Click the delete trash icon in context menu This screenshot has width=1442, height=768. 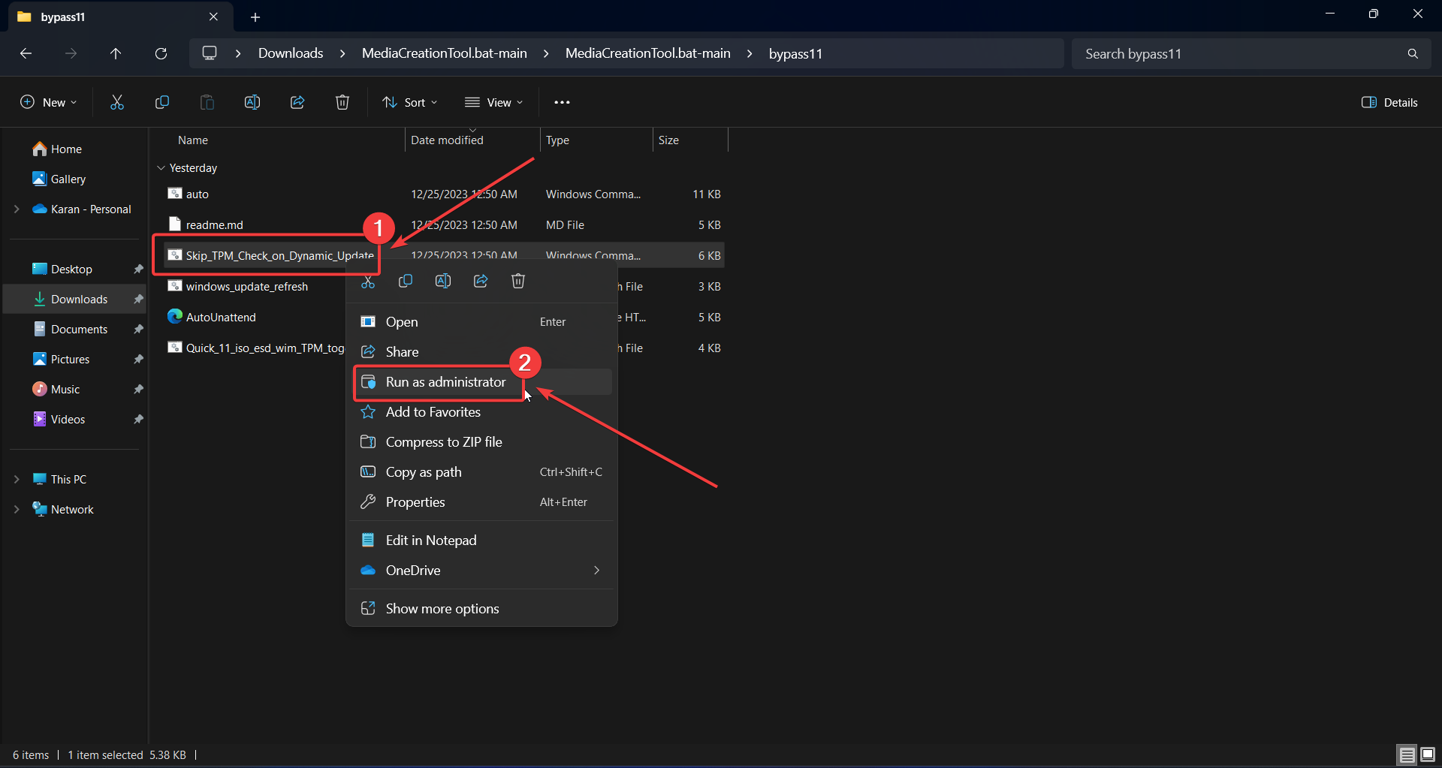click(x=518, y=281)
